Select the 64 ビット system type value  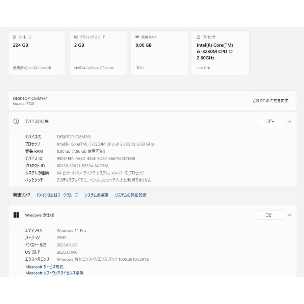pyautogui.click(x=100, y=173)
